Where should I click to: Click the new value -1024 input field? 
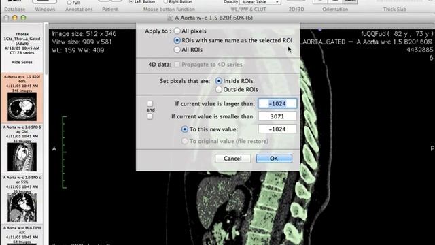coord(277,129)
